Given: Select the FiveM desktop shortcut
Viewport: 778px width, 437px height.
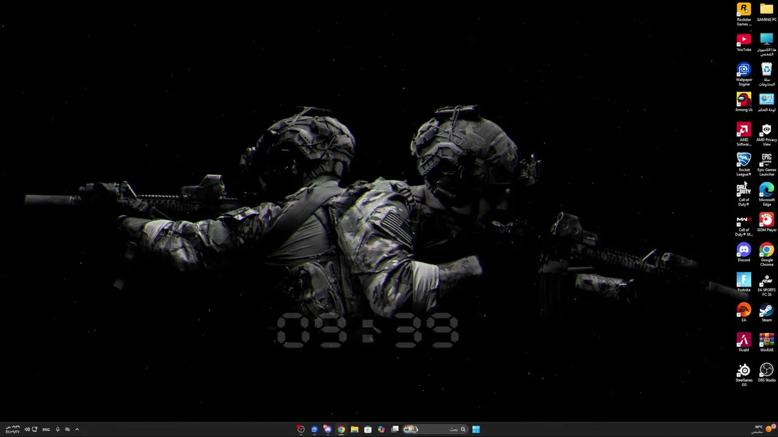Looking at the screenshot, I should (x=744, y=343).
